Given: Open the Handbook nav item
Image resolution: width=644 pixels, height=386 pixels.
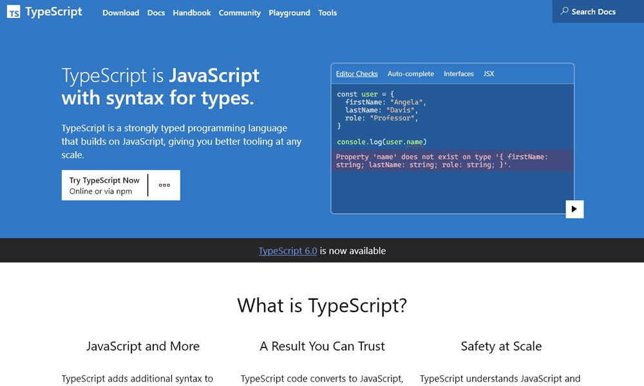Looking at the screenshot, I should click(x=192, y=13).
